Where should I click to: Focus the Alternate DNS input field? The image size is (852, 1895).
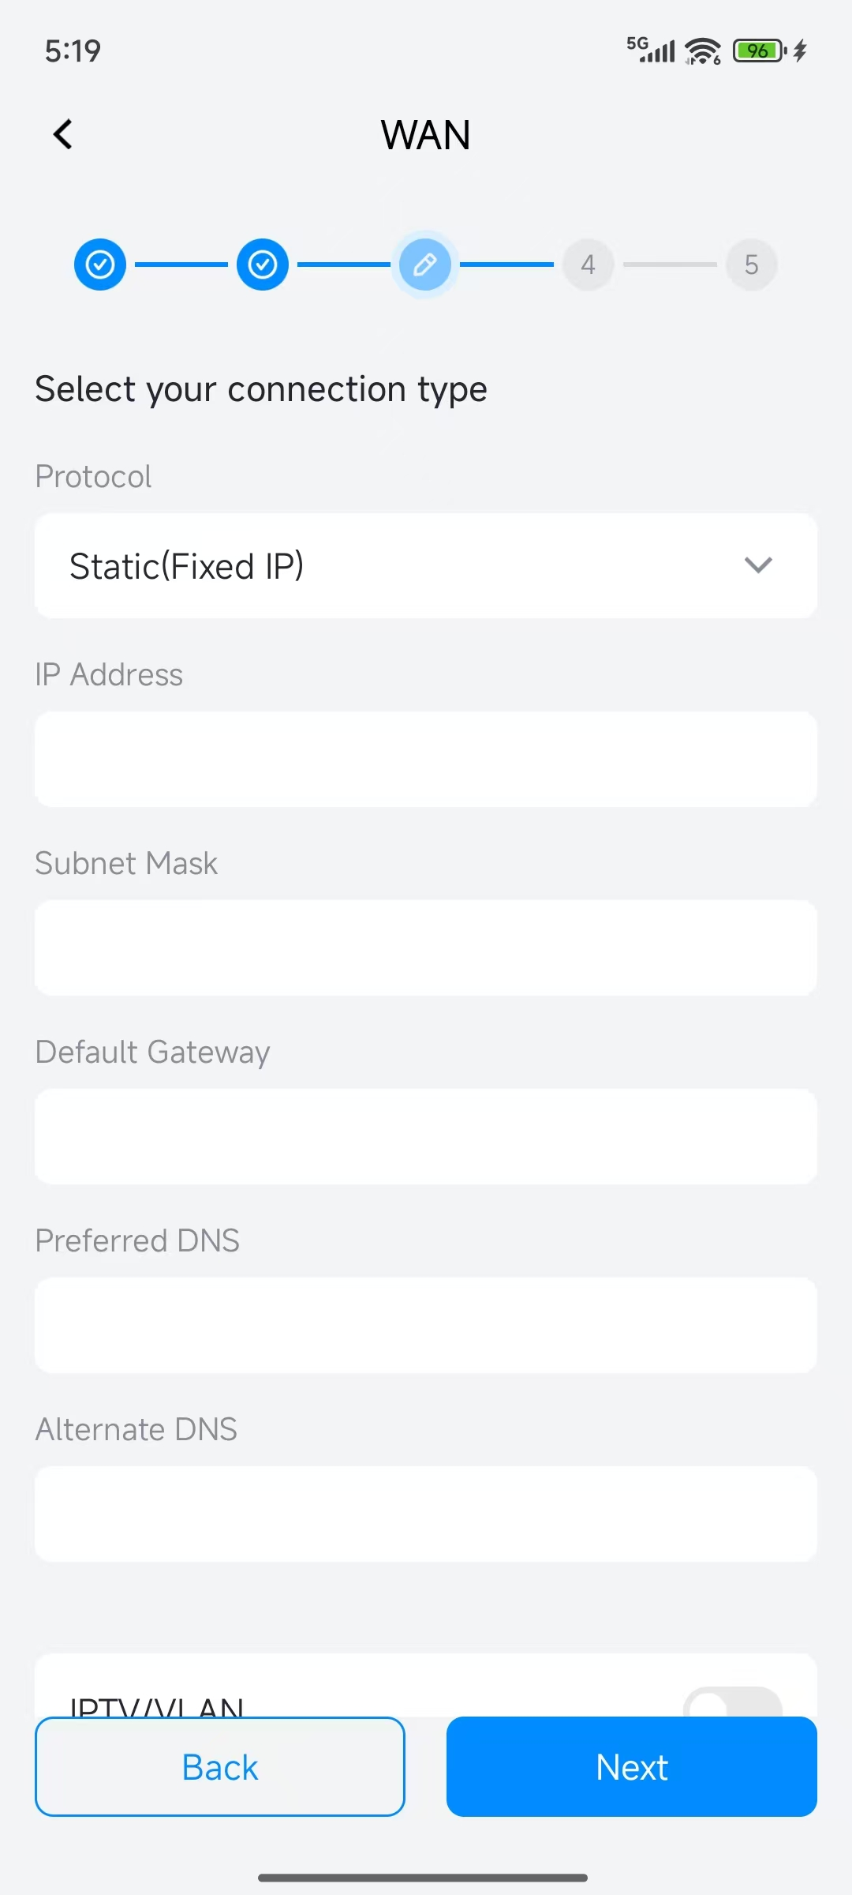click(426, 1514)
